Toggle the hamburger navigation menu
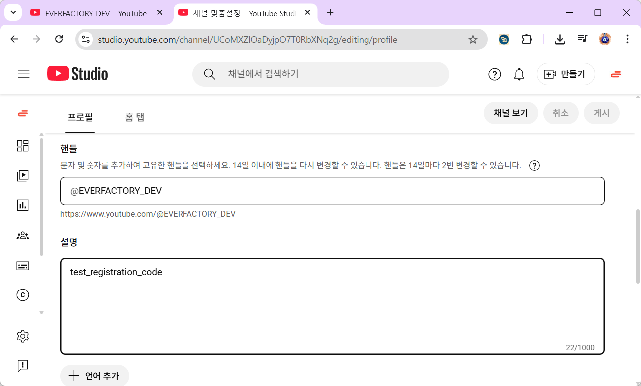This screenshot has width=641, height=386. tap(24, 74)
